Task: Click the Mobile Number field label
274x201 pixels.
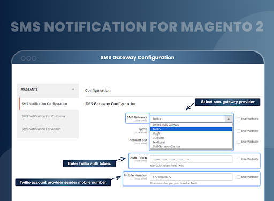Action: [135, 175]
